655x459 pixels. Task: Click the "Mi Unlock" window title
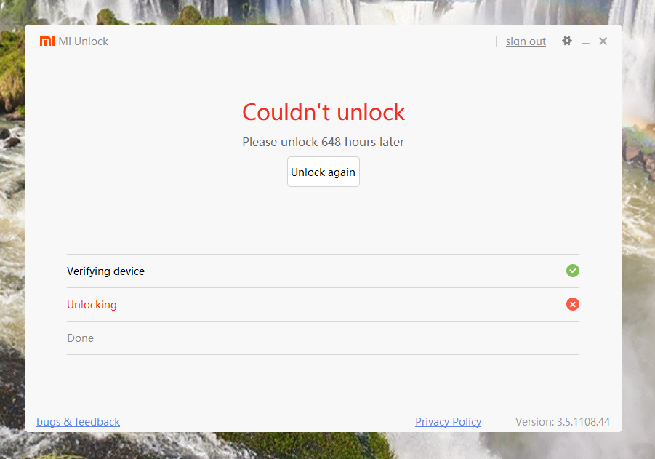(x=84, y=41)
